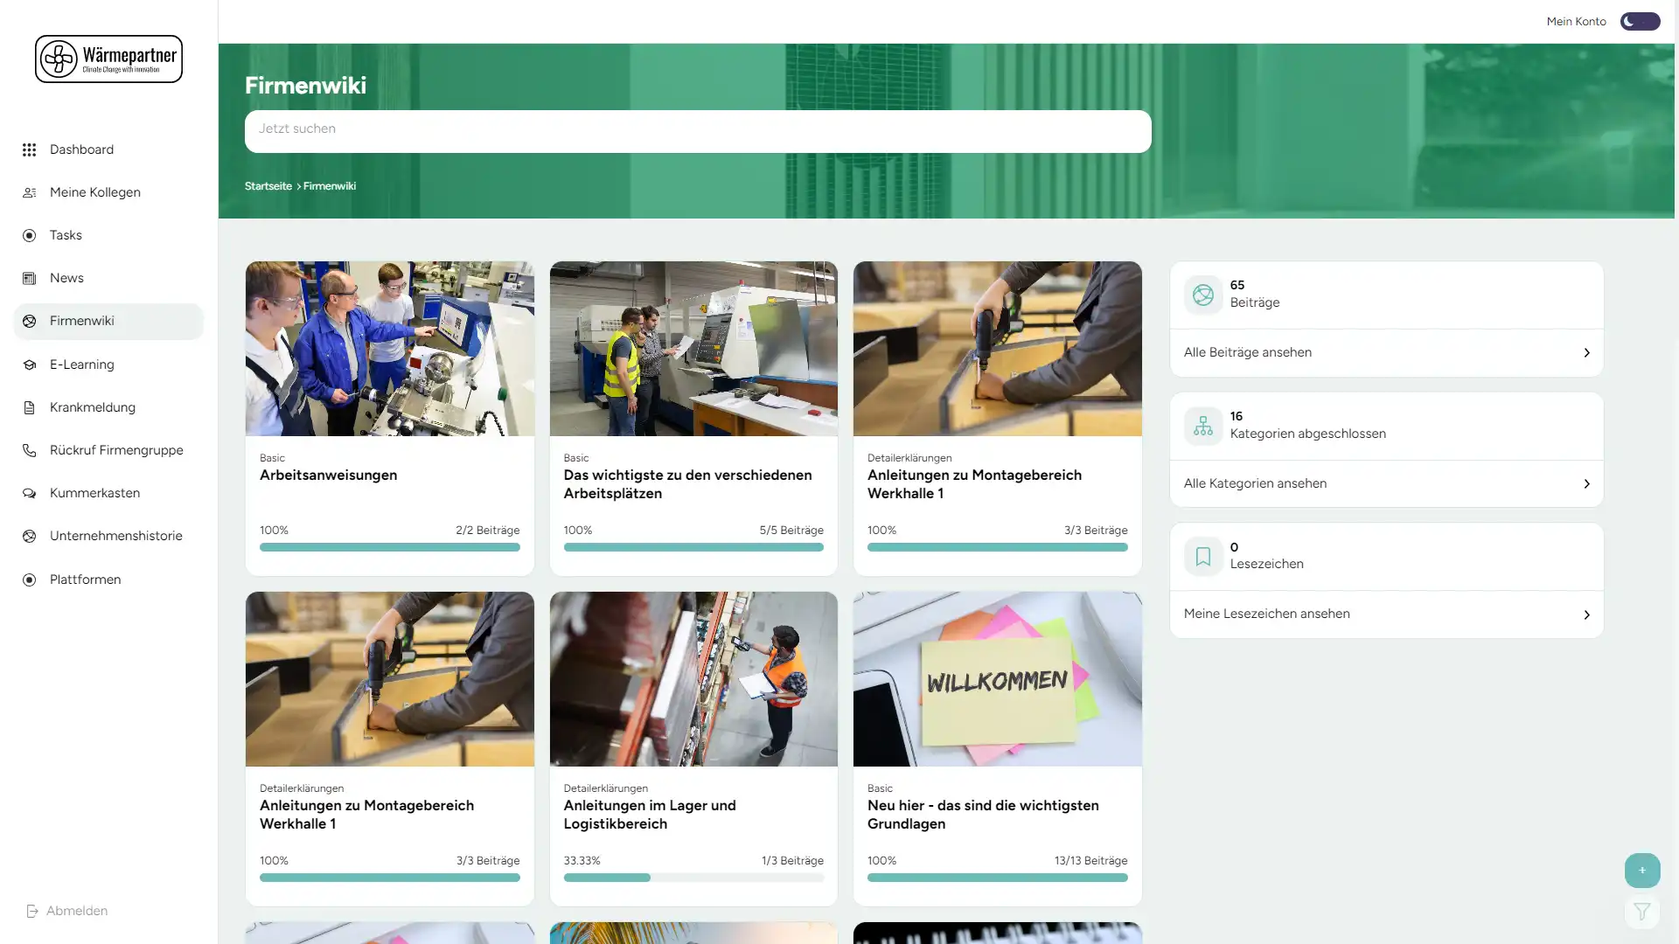Click 65 Beiträge count

(1254, 294)
